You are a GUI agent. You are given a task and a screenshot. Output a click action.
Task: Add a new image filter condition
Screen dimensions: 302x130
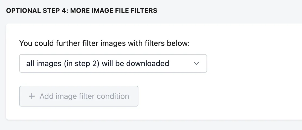coord(79,96)
